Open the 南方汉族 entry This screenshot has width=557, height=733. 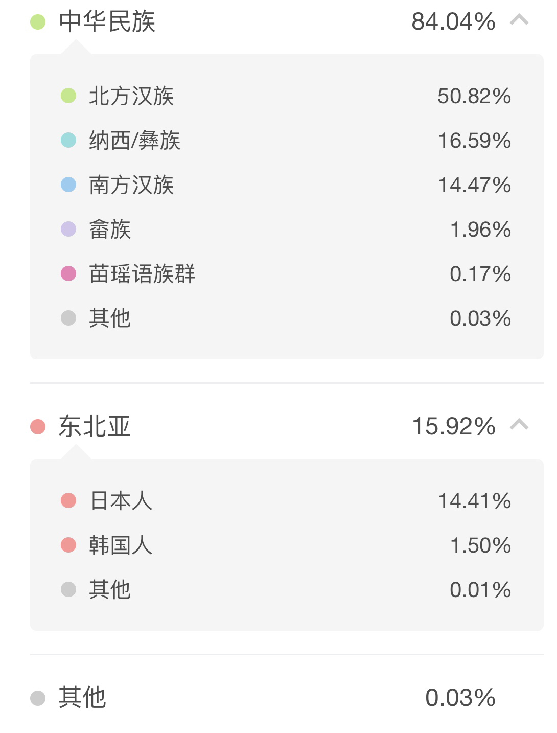pos(287,185)
